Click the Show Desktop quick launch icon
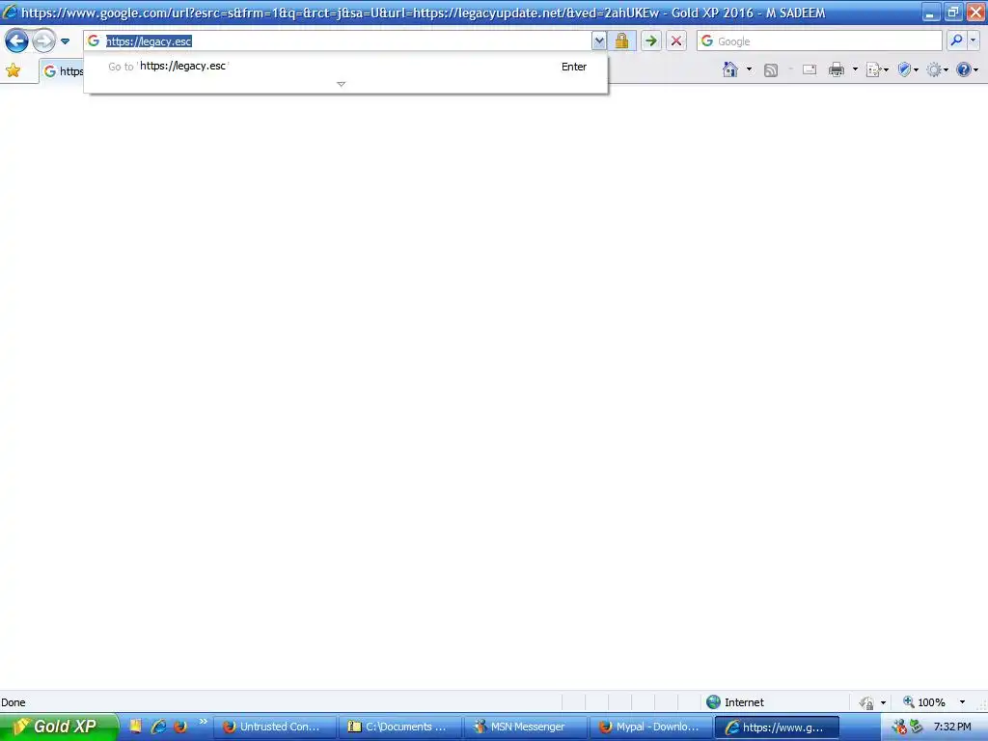Image resolution: width=988 pixels, height=741 pixels. coord(135,727)
